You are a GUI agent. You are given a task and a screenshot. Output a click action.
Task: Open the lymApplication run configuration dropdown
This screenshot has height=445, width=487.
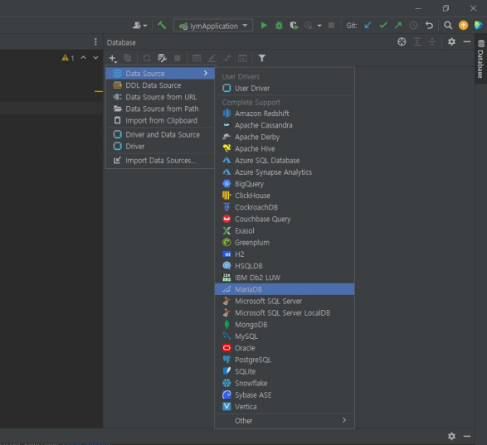click(213, 26)
